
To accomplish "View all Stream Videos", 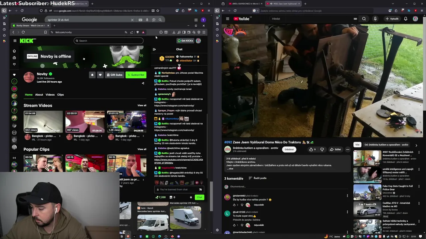I will pos(142,106).
